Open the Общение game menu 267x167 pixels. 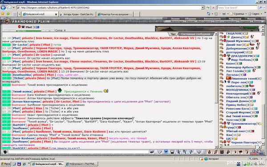pos(190,19)
